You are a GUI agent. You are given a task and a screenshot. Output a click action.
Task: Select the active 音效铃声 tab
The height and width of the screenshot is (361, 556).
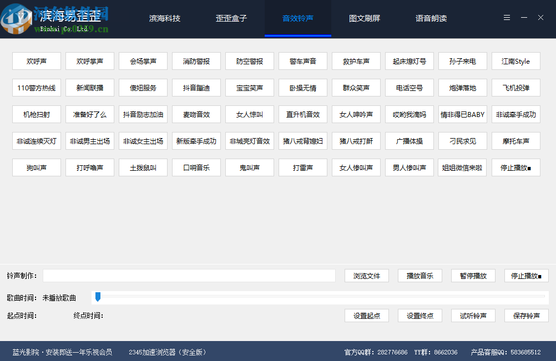pos(298,18)
